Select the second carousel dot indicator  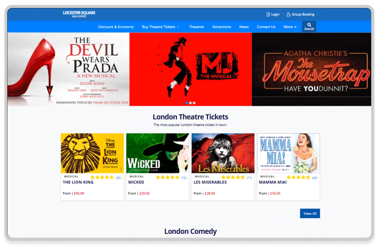[x=191, y=103]
